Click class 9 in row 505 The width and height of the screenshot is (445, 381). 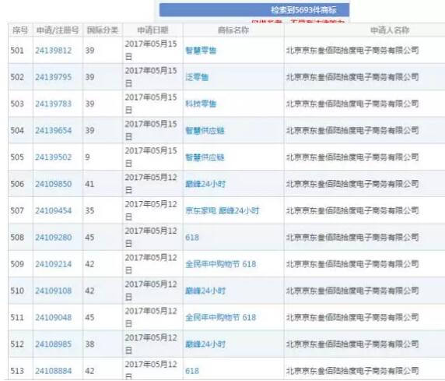88,157
